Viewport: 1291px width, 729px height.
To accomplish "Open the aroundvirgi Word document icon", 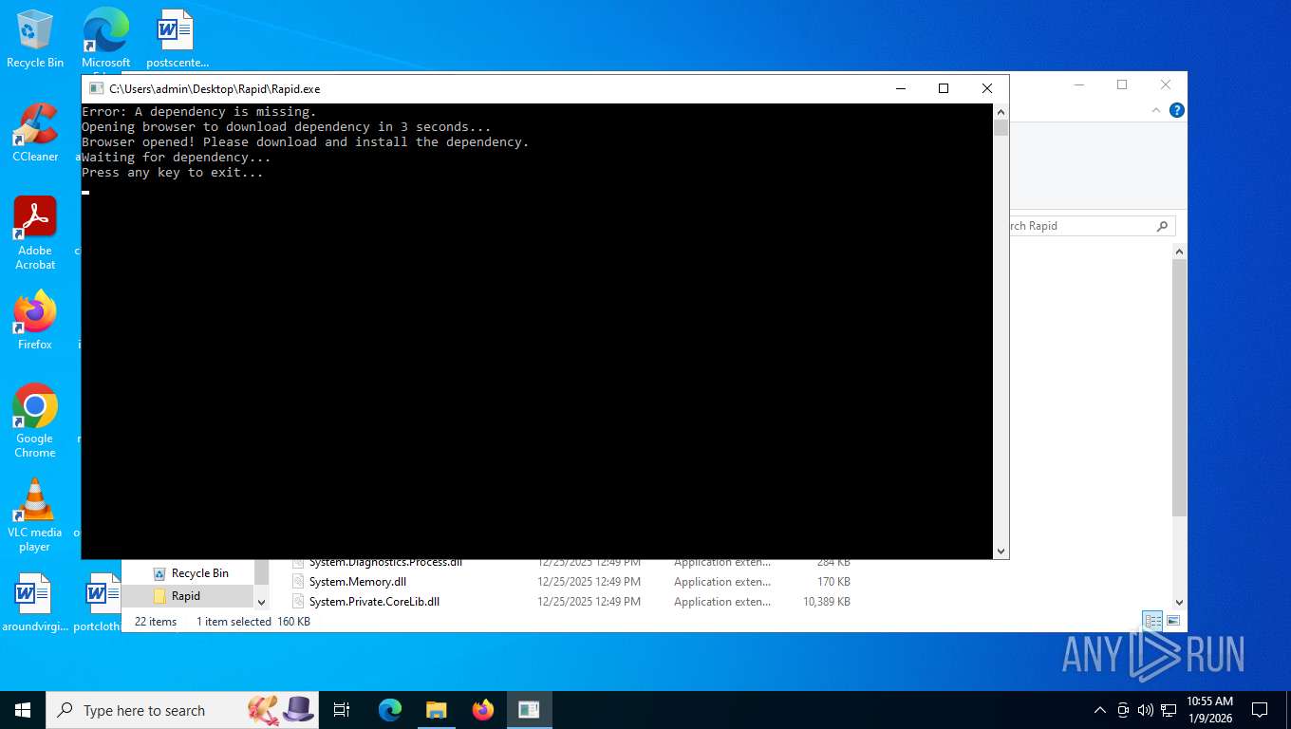I will click(32, 603).
